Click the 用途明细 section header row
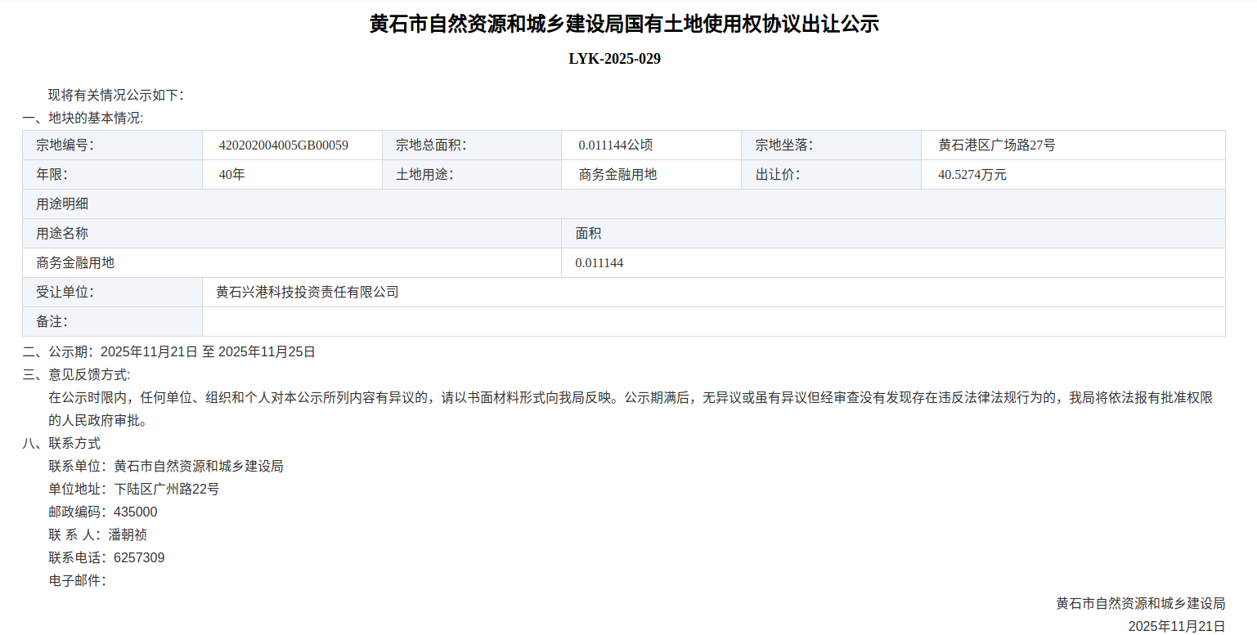Viewport: 1257px width, 635px height. click(623, 204)
